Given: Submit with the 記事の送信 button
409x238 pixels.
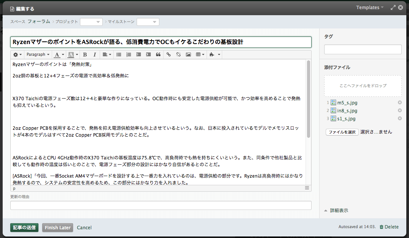Looking at the screenshot, I should click(24, 228).
